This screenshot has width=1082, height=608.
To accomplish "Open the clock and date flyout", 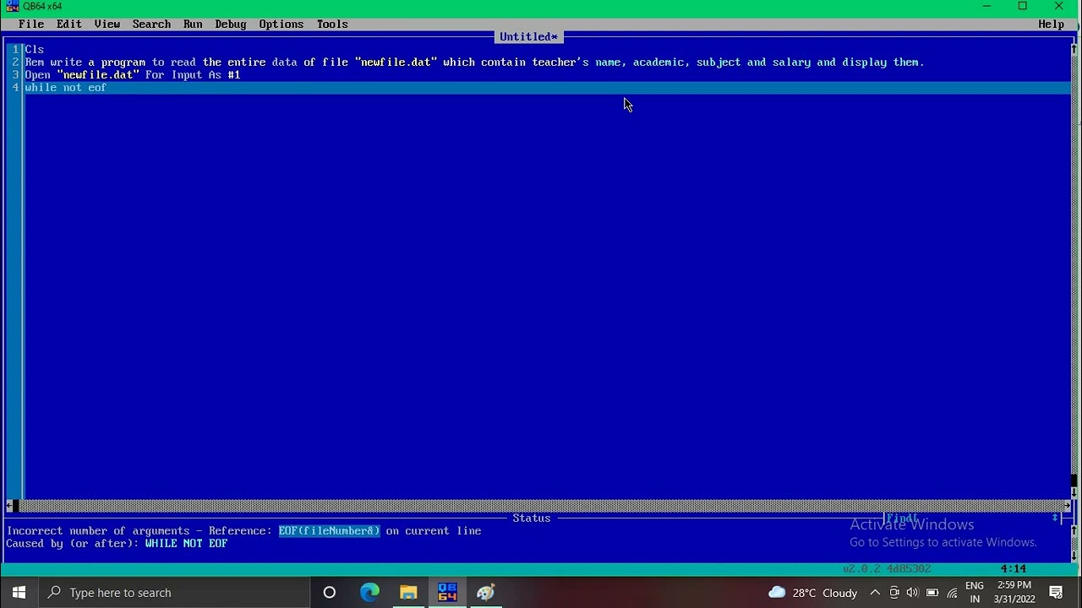I will click(x=1014, y=593).
